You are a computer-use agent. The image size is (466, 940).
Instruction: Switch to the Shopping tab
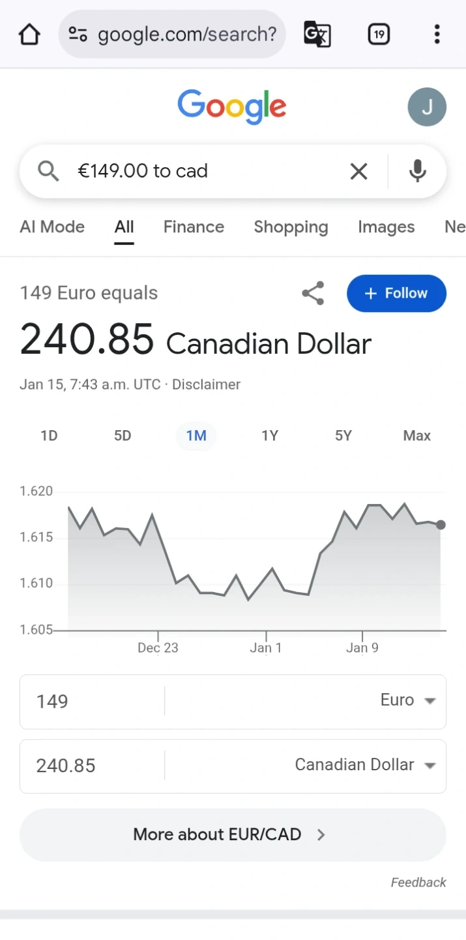(291, 227)
